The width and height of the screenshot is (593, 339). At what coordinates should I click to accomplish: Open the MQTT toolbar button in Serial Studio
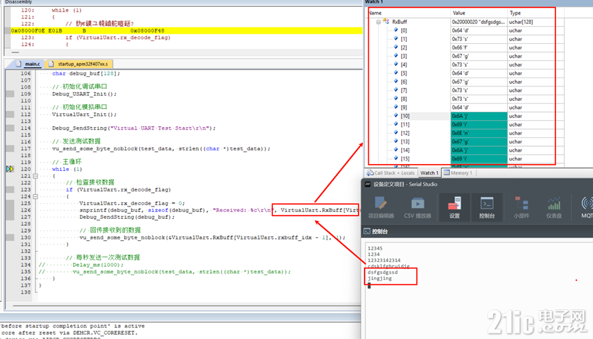[x=586, y=207]
